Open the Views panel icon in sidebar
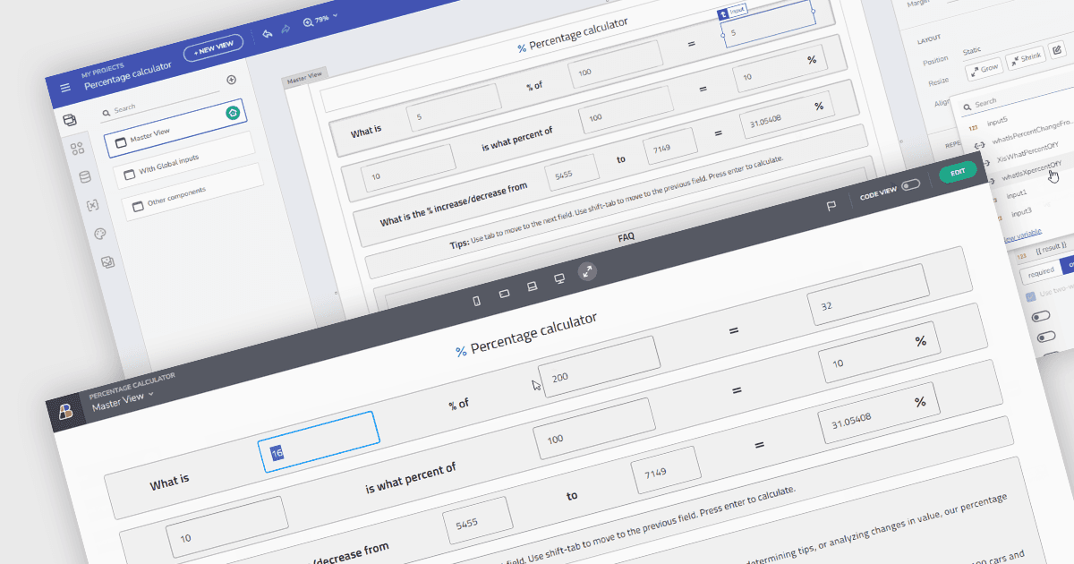 point(70,120)
